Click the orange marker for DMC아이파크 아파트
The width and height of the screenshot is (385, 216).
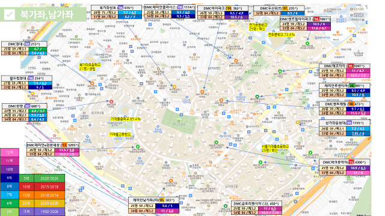pos(202,92)
